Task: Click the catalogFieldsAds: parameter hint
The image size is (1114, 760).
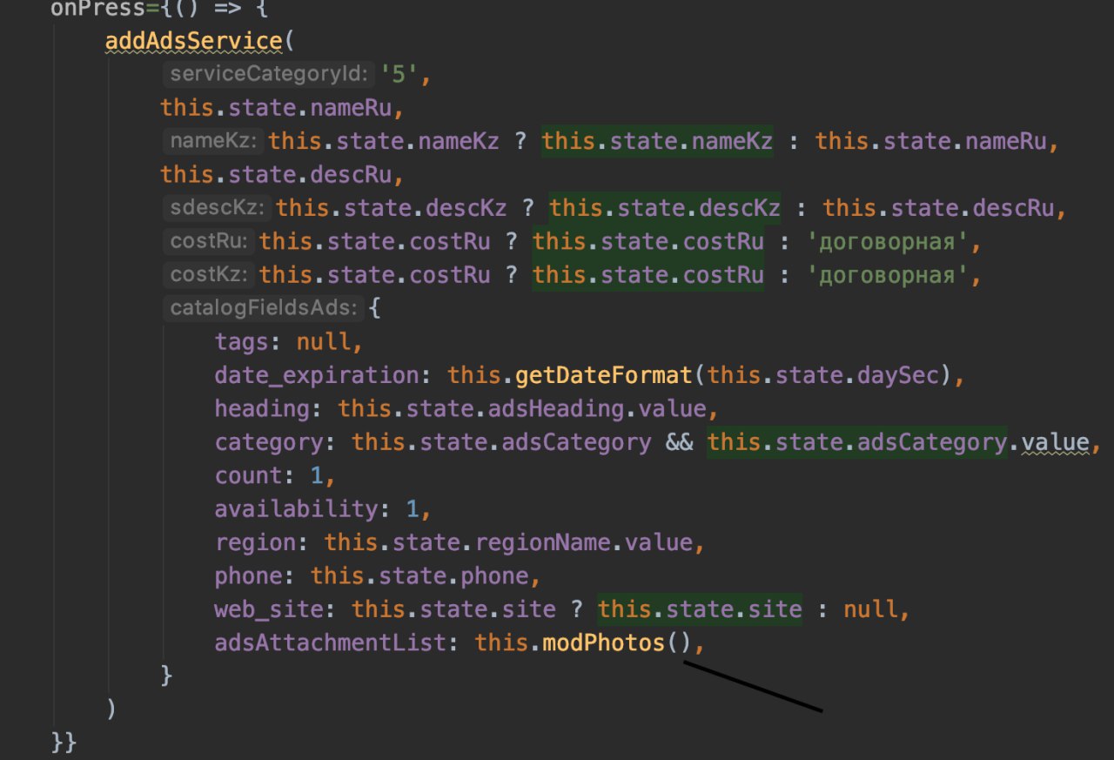Action: (263, 308)
